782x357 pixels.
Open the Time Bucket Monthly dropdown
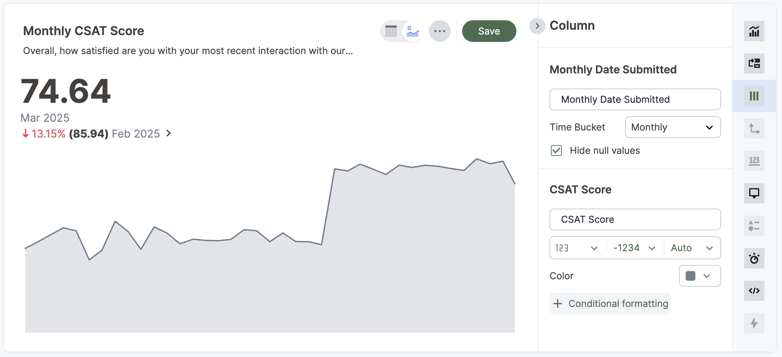pos(673,127)
